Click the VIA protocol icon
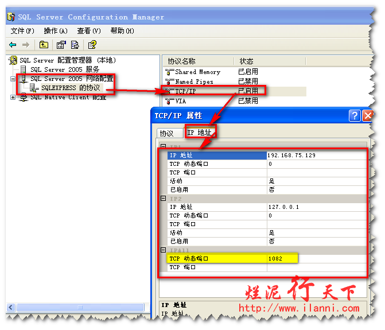385x330 pixels. [x=169, y=101]
